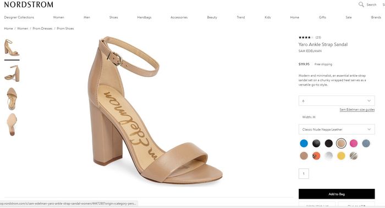Open Sam Edelman size guides link
Viewport: 385px width, 208px height.
[357, 110]
